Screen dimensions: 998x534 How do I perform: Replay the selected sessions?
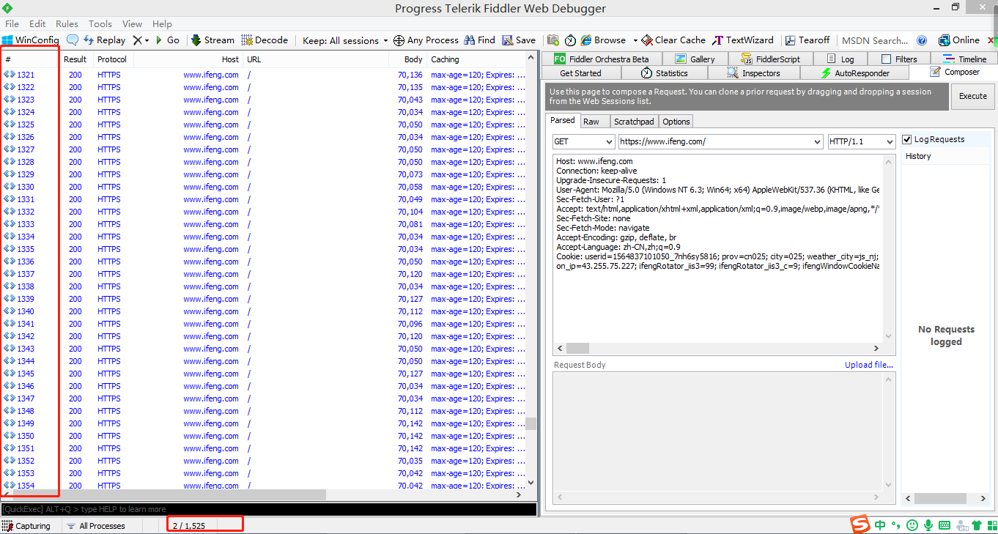104,40
